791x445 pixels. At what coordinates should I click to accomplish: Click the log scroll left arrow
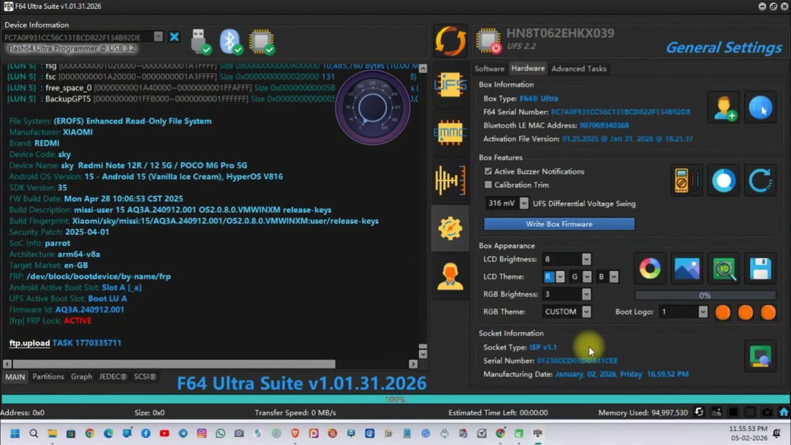pos(7,364)
